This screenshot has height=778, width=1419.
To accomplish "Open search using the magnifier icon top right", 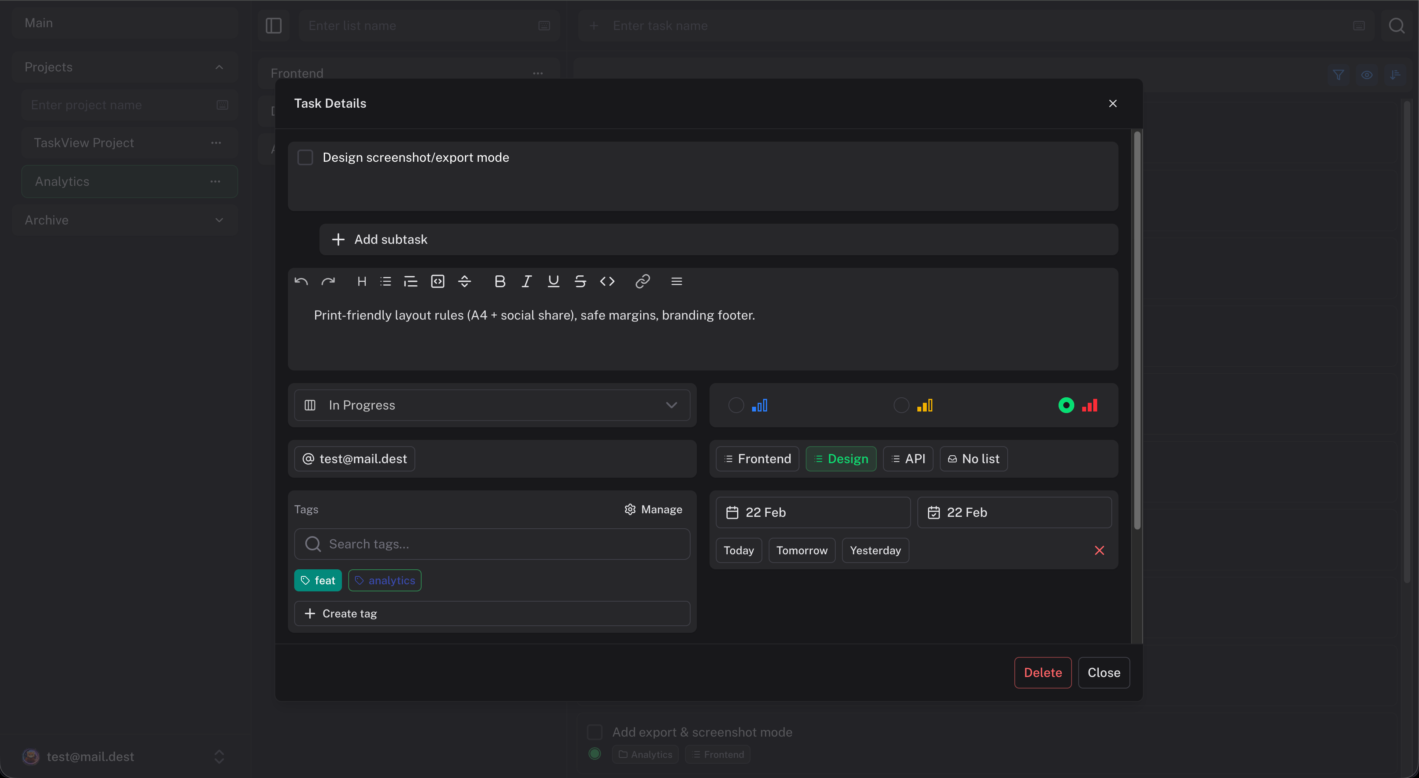I will click(1398, 25).
